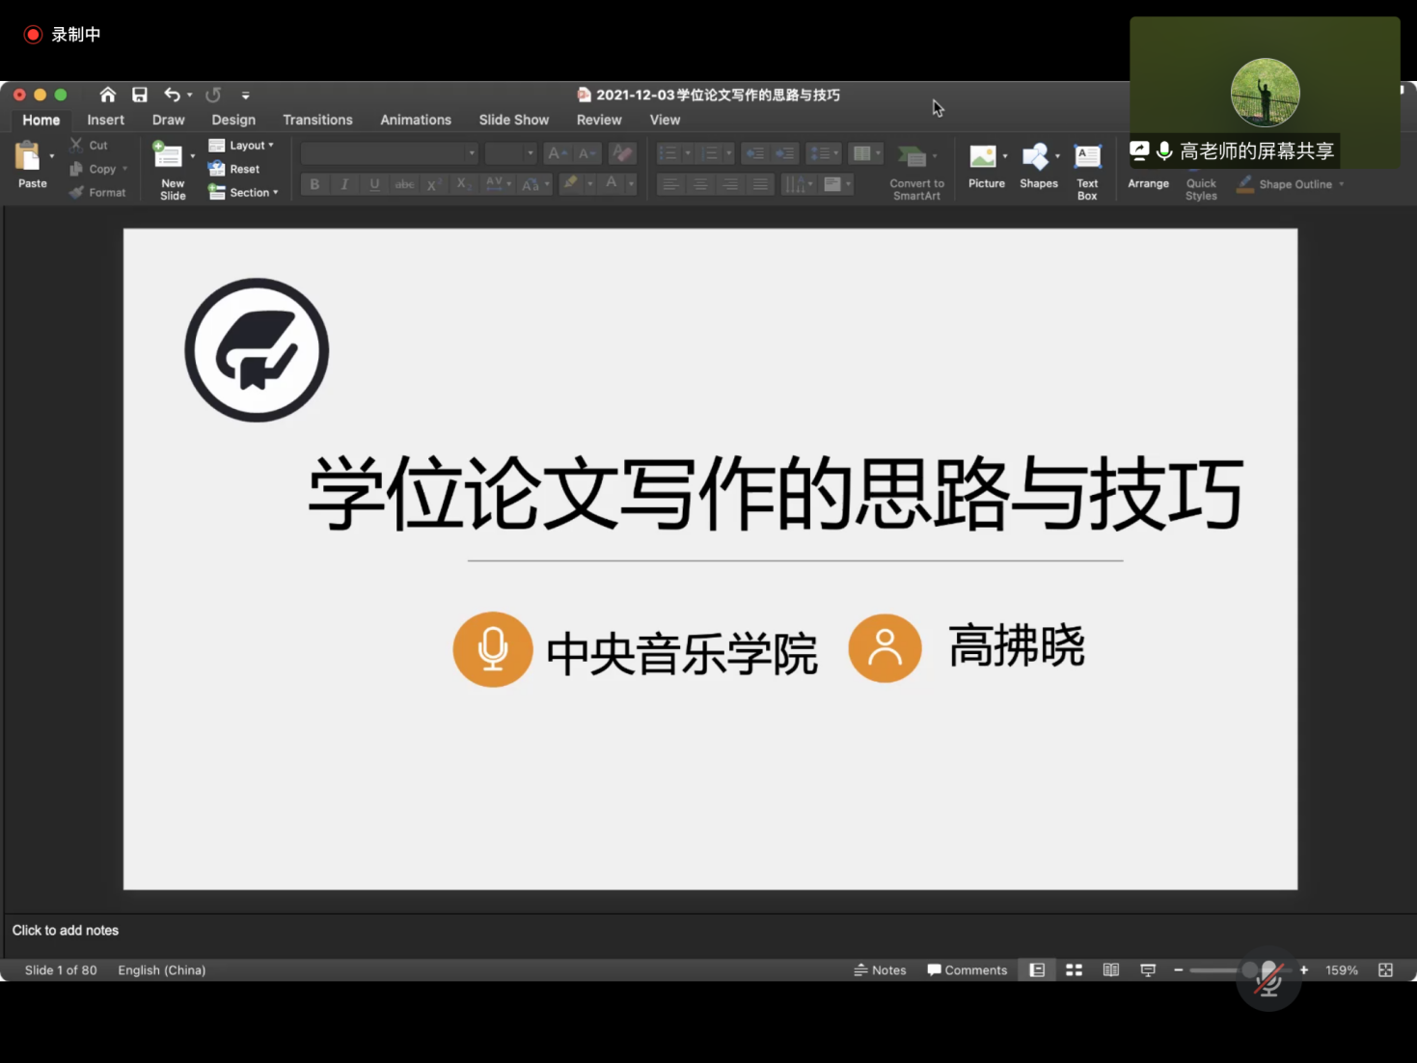Open Slide Sorter view from status bar
1417x1063 pixels.
(x=1074, y=970)
